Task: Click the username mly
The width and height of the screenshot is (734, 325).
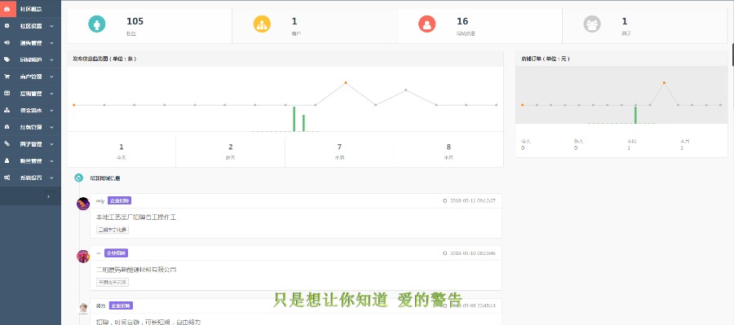Action: click(x=100, y=200)
